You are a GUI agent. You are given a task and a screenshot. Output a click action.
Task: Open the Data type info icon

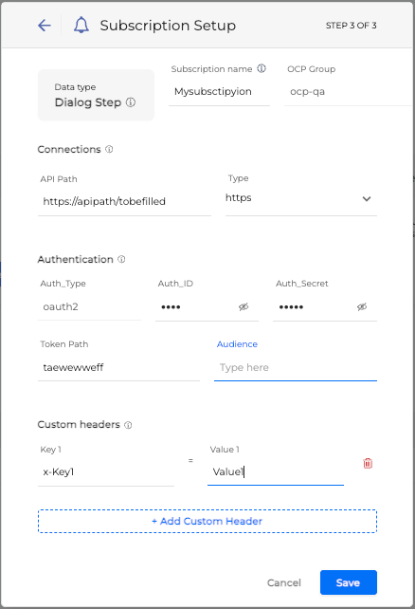(x=131, y=102)
